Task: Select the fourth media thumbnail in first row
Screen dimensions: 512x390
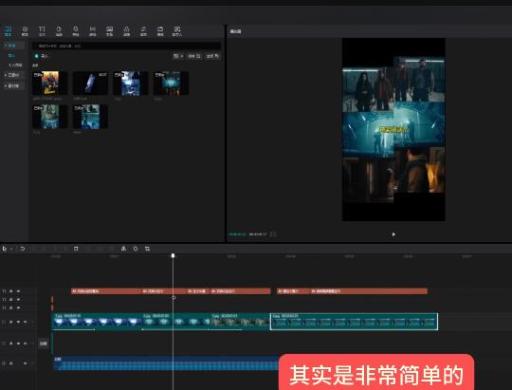Action: [171, 84]
